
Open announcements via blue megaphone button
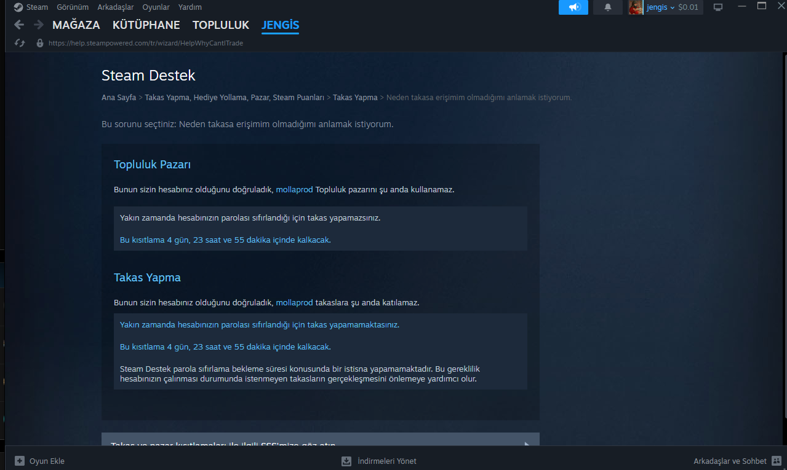tap(573, 7)
